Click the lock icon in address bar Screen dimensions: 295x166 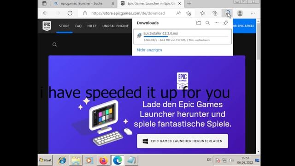(85, 13)
